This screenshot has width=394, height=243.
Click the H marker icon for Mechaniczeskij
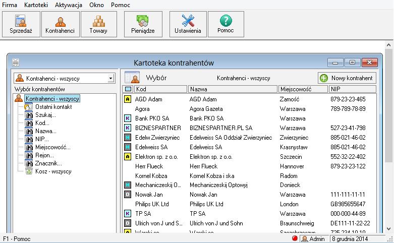(x=128, y=185)
